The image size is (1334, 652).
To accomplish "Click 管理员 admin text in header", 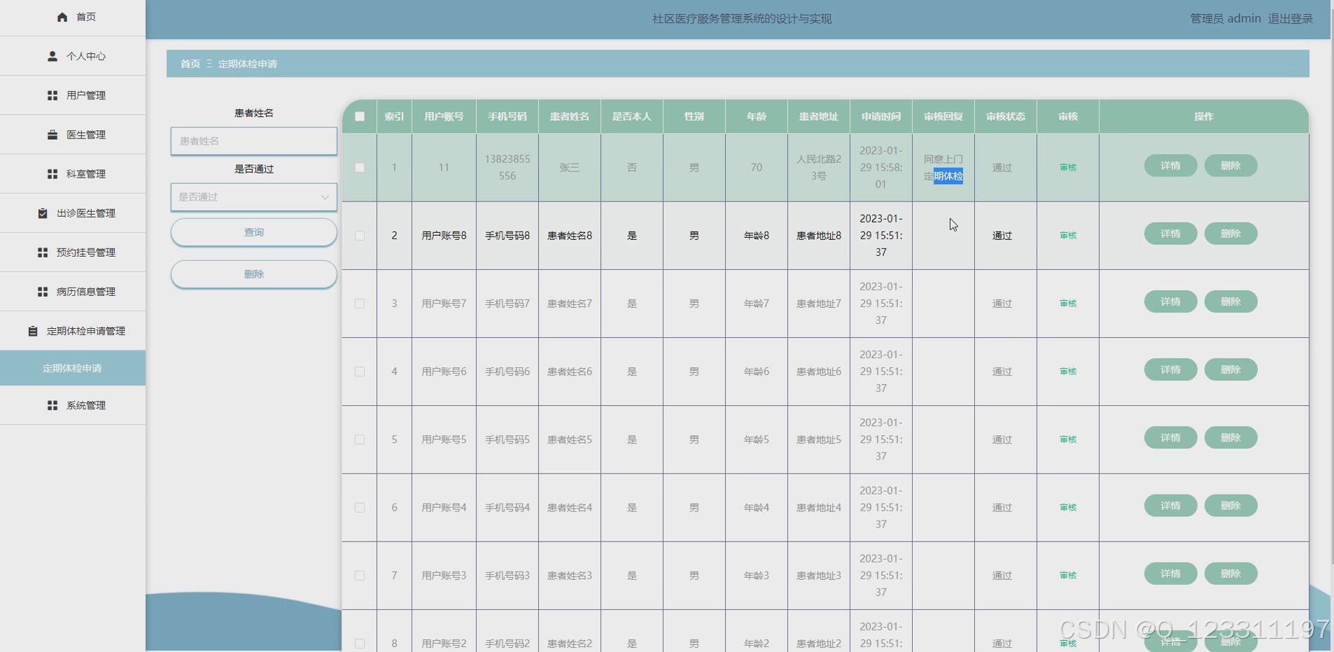I will coord(1226,19).
